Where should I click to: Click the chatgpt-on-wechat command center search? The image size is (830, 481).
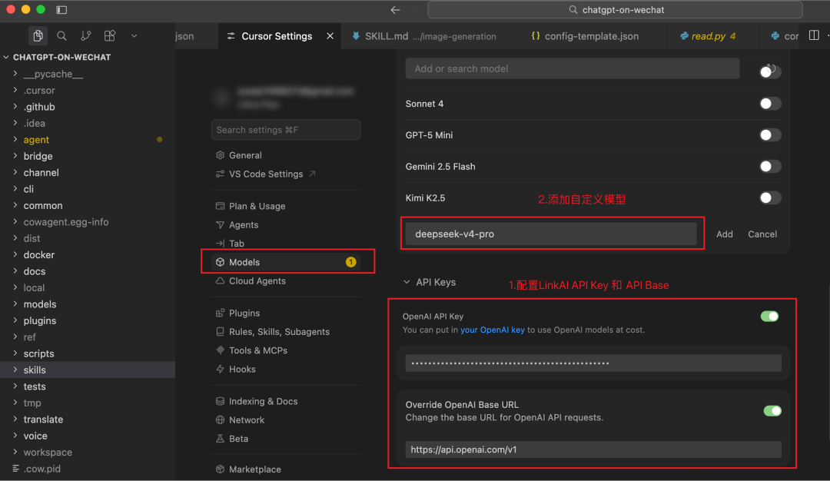[x=615, y=9]
